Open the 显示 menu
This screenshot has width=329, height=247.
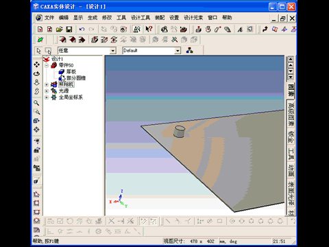(x=78, y=18)
